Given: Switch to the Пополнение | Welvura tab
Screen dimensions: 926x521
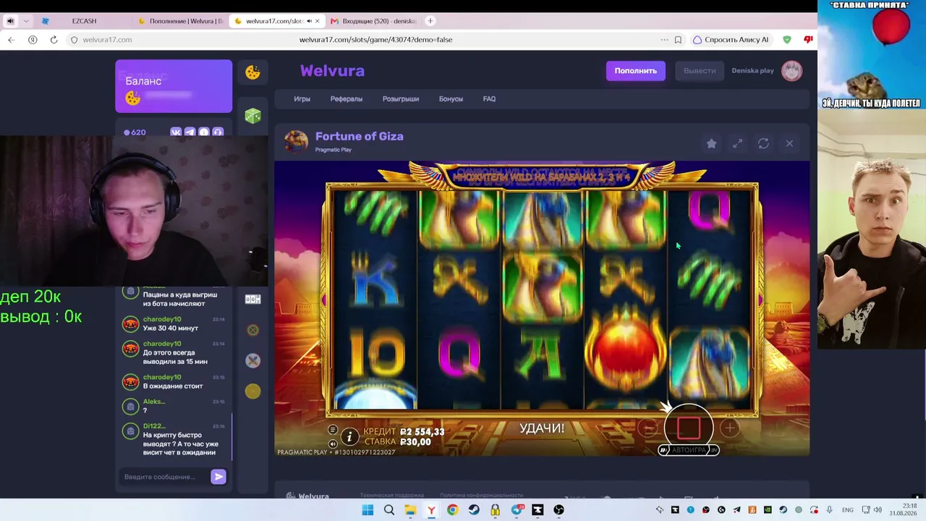Looking at the screenshot, I should pyautogui.click(x=181, y=21).
